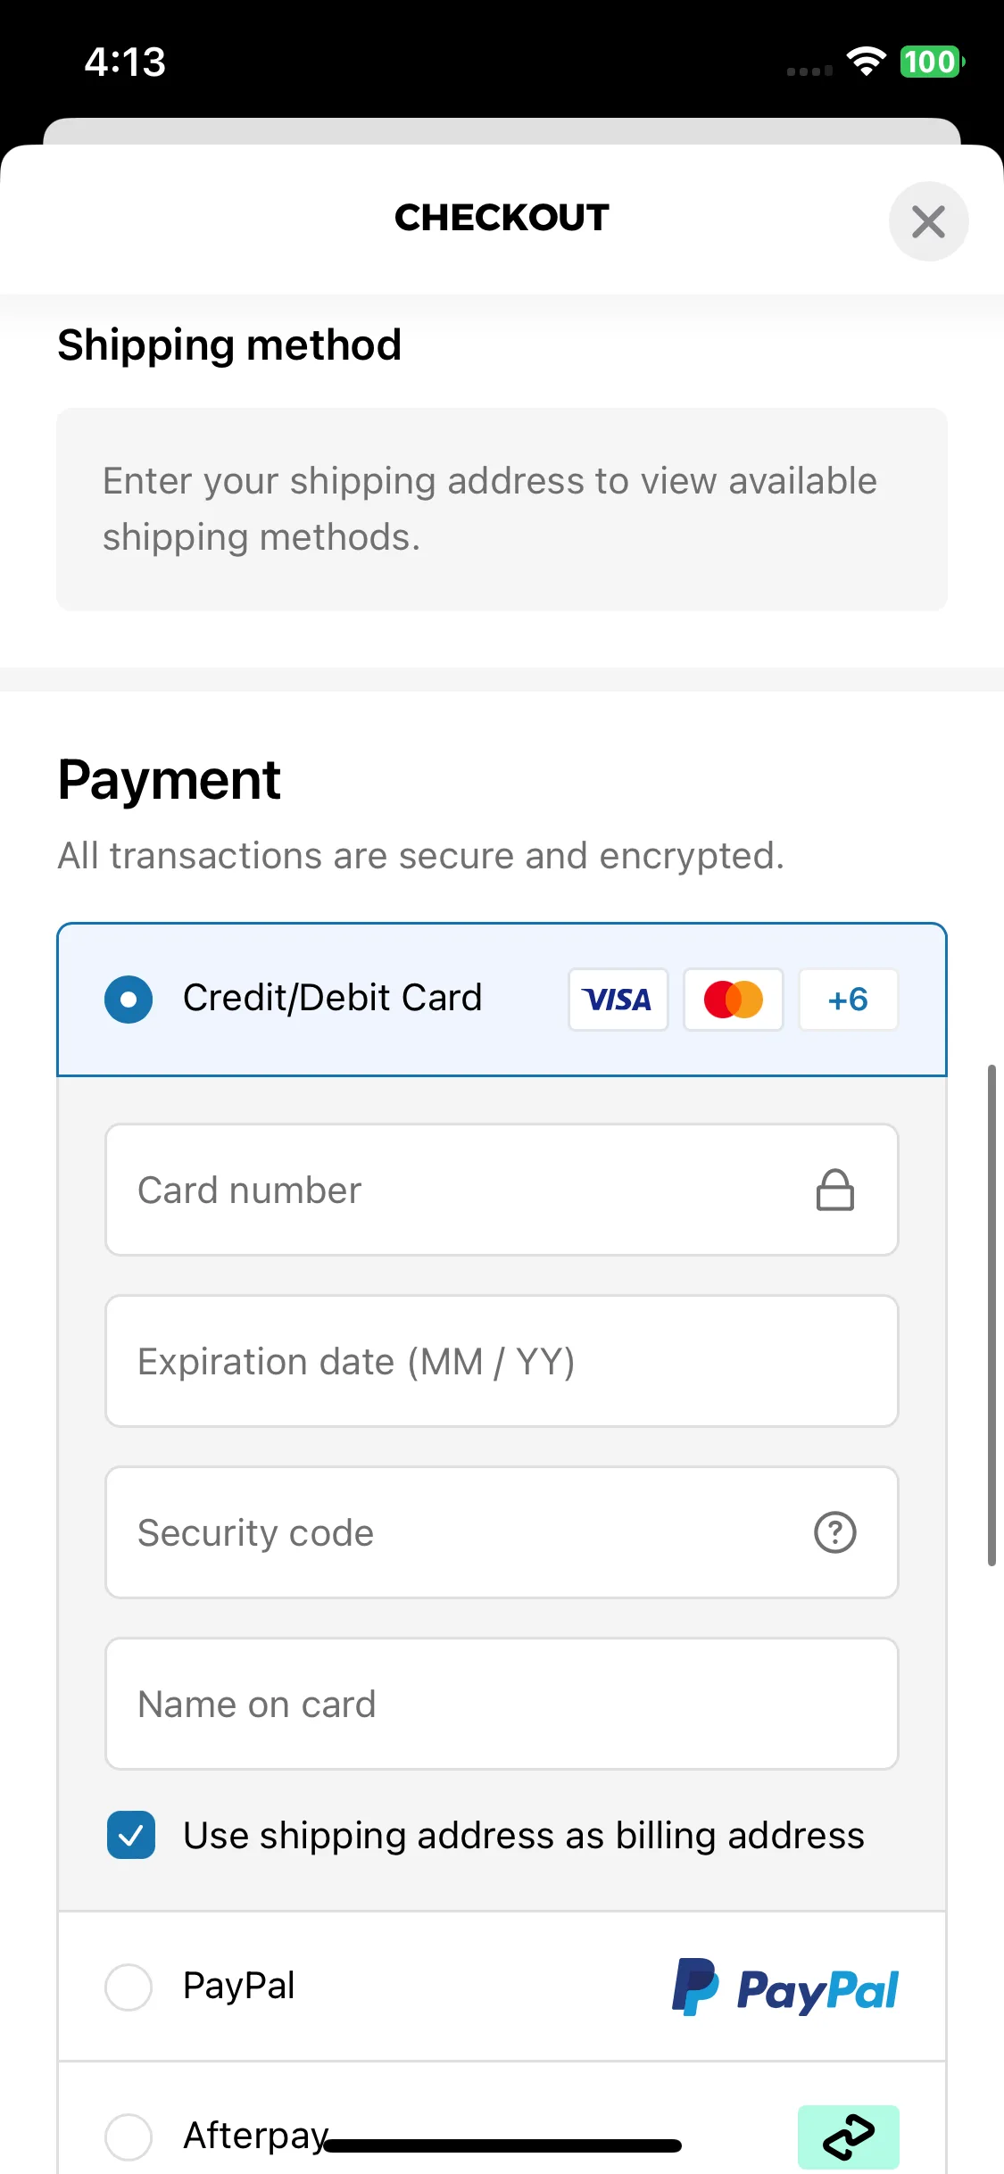Tap the Wi-Fi status icon
Image resolution: width=1004 pixels, height=2174 pixels.
click(866, 62)
